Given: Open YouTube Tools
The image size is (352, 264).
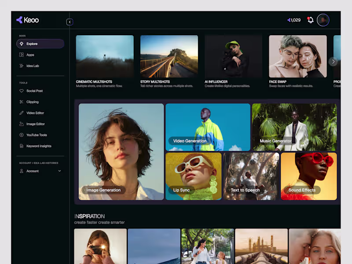Looking at the screenshot, I should click(x=40, y=135).
